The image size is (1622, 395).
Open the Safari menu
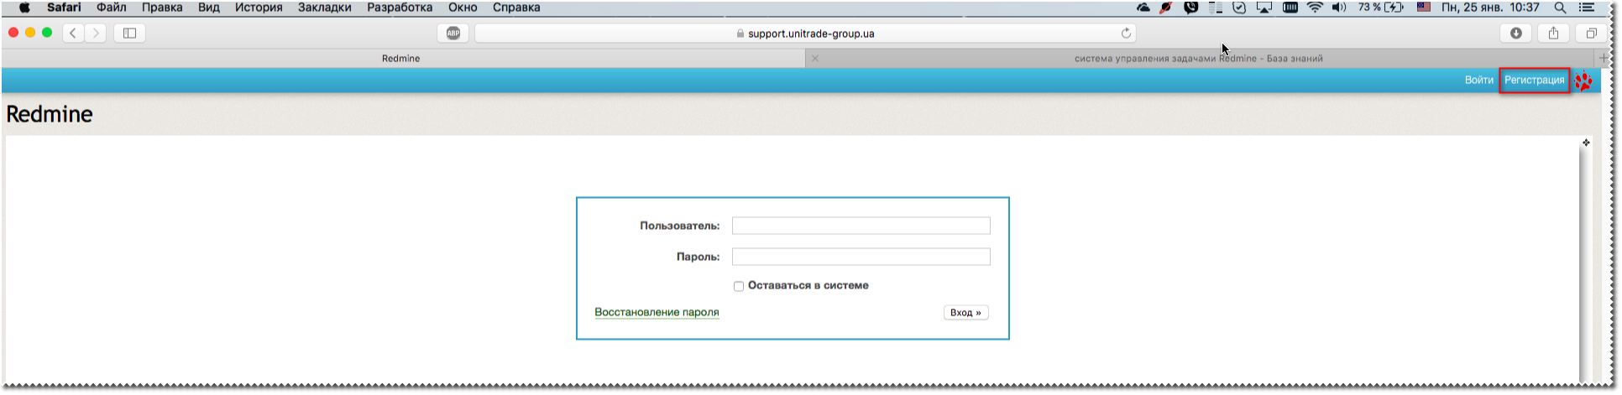pos(64,8)
